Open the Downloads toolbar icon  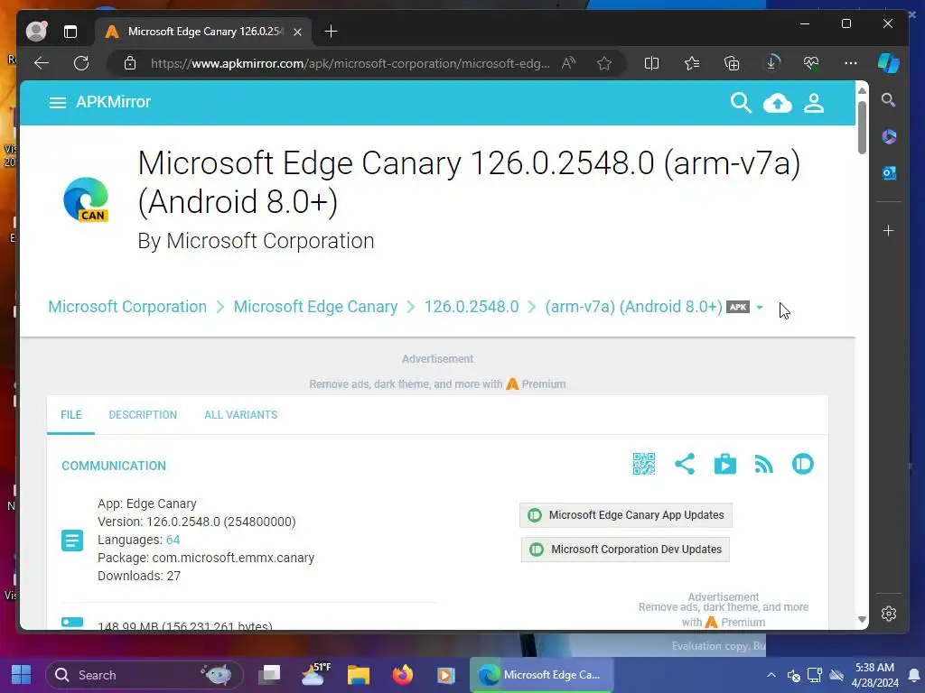point(771,63)
